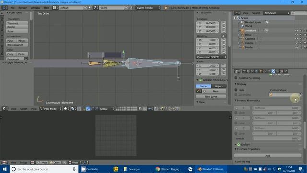Click the Relax in-between button
The height and width of the screenshot is (173, 307).
[23, 40]
